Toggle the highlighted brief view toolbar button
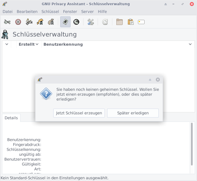The width and height of the screenshot is (197, 181). click(65, 22)
